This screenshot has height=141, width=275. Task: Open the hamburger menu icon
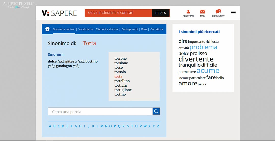tap(233, 13)
